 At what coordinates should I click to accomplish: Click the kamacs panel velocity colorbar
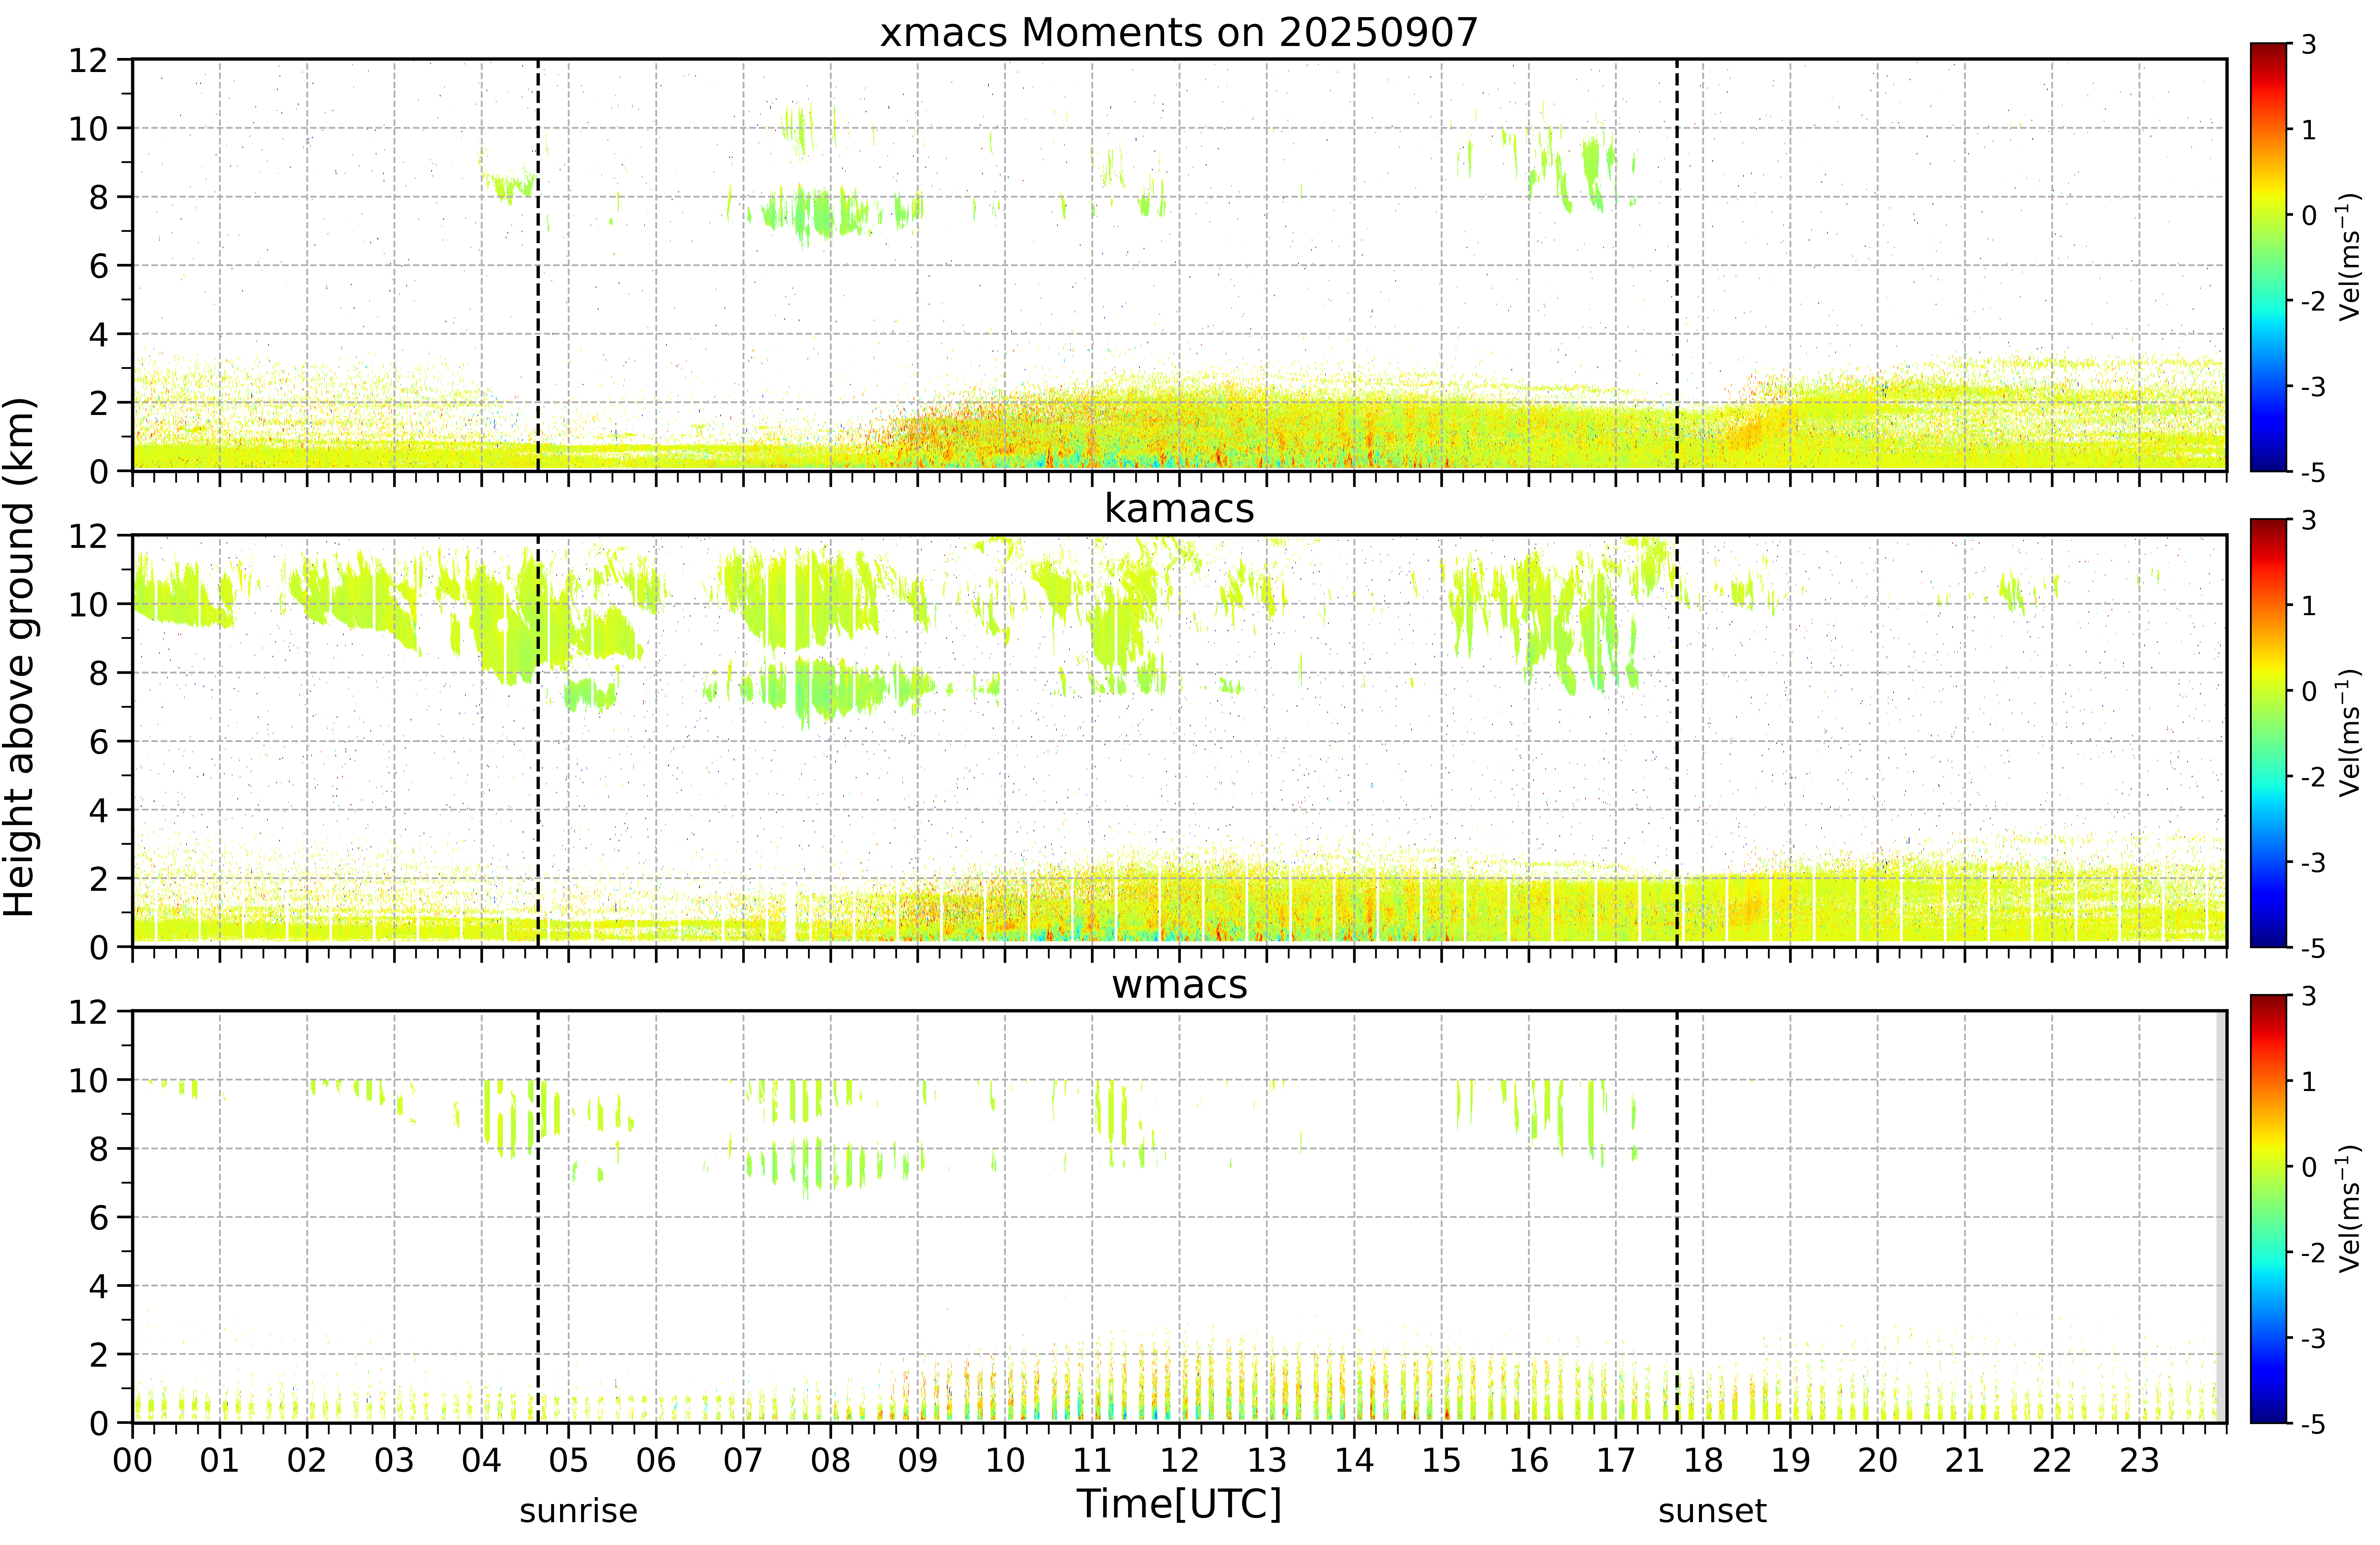coord(2269,733)
